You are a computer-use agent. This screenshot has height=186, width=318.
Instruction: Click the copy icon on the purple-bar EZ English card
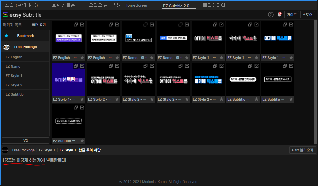[x=76, y=25]
